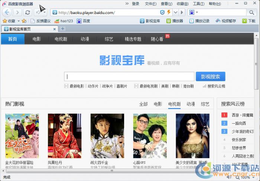
Task: Open a new tab with the plus button
Action: (x=62, y=29)
